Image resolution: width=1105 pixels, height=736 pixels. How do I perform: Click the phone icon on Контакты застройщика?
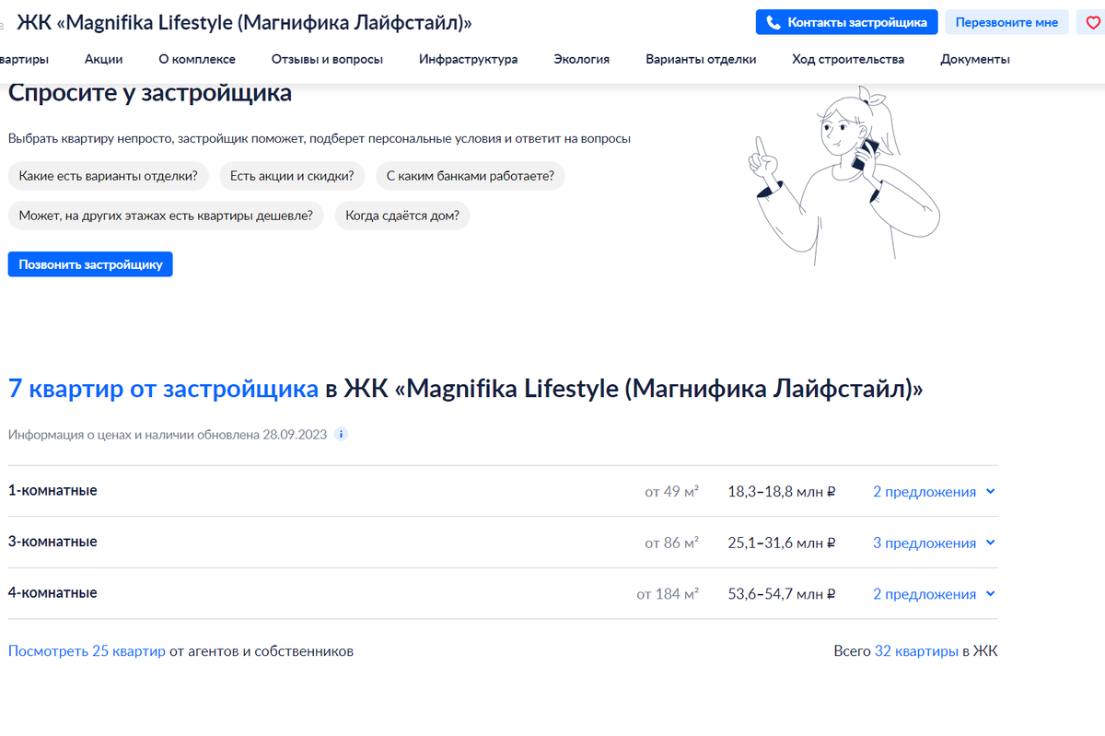pyautogui.click(x=774, y=21)
